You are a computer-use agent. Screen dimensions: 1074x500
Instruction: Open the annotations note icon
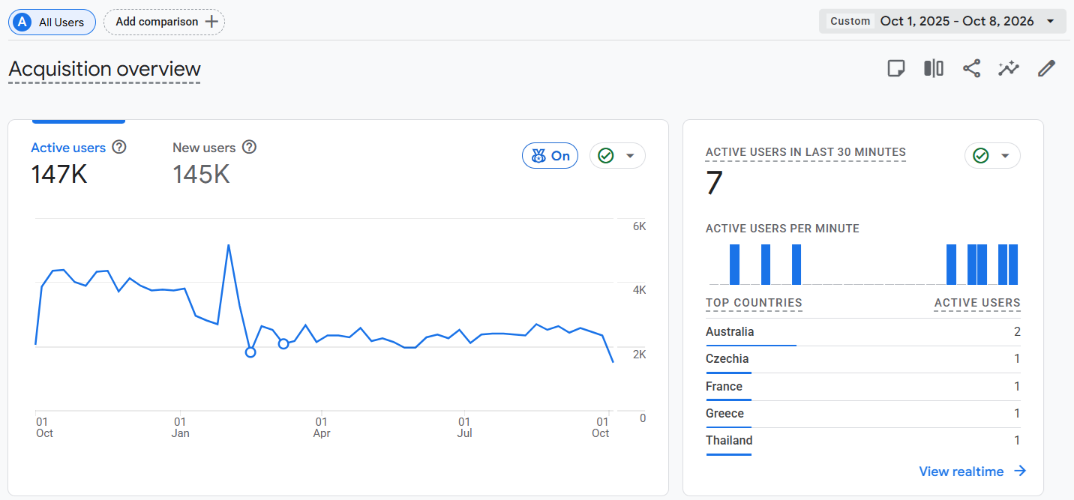tap(895, 69)
